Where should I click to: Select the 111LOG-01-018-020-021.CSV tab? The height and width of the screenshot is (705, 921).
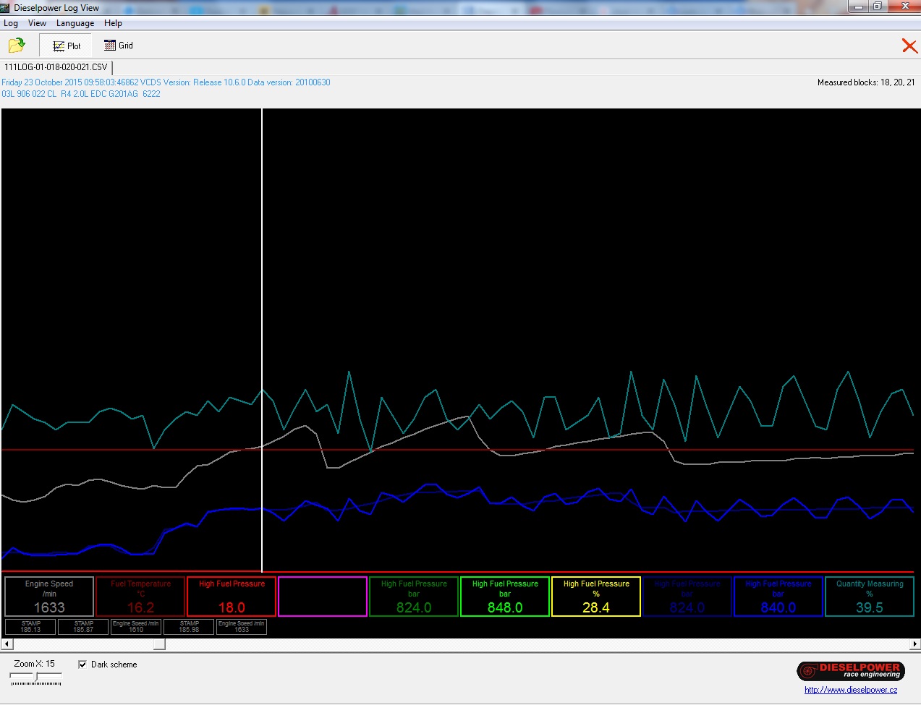pyautogui.click(x=56, y=67)
